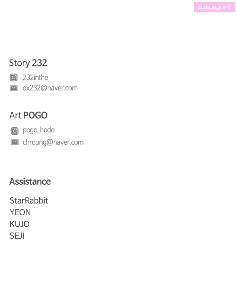Click the Instagram icon beside 232inthe
Image resolution: width=237 pixels, height=281 pixels.
pyautogui.click(x=14, y=77)
